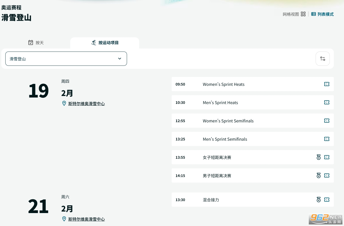Click medal icon for 男子短距离决赛
This screenshot has height=226, width=344.
319,175
